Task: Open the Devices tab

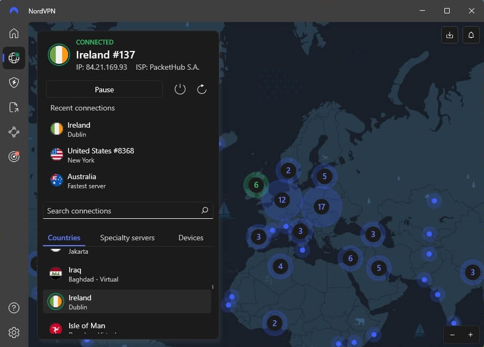Action: click(190, 238)
